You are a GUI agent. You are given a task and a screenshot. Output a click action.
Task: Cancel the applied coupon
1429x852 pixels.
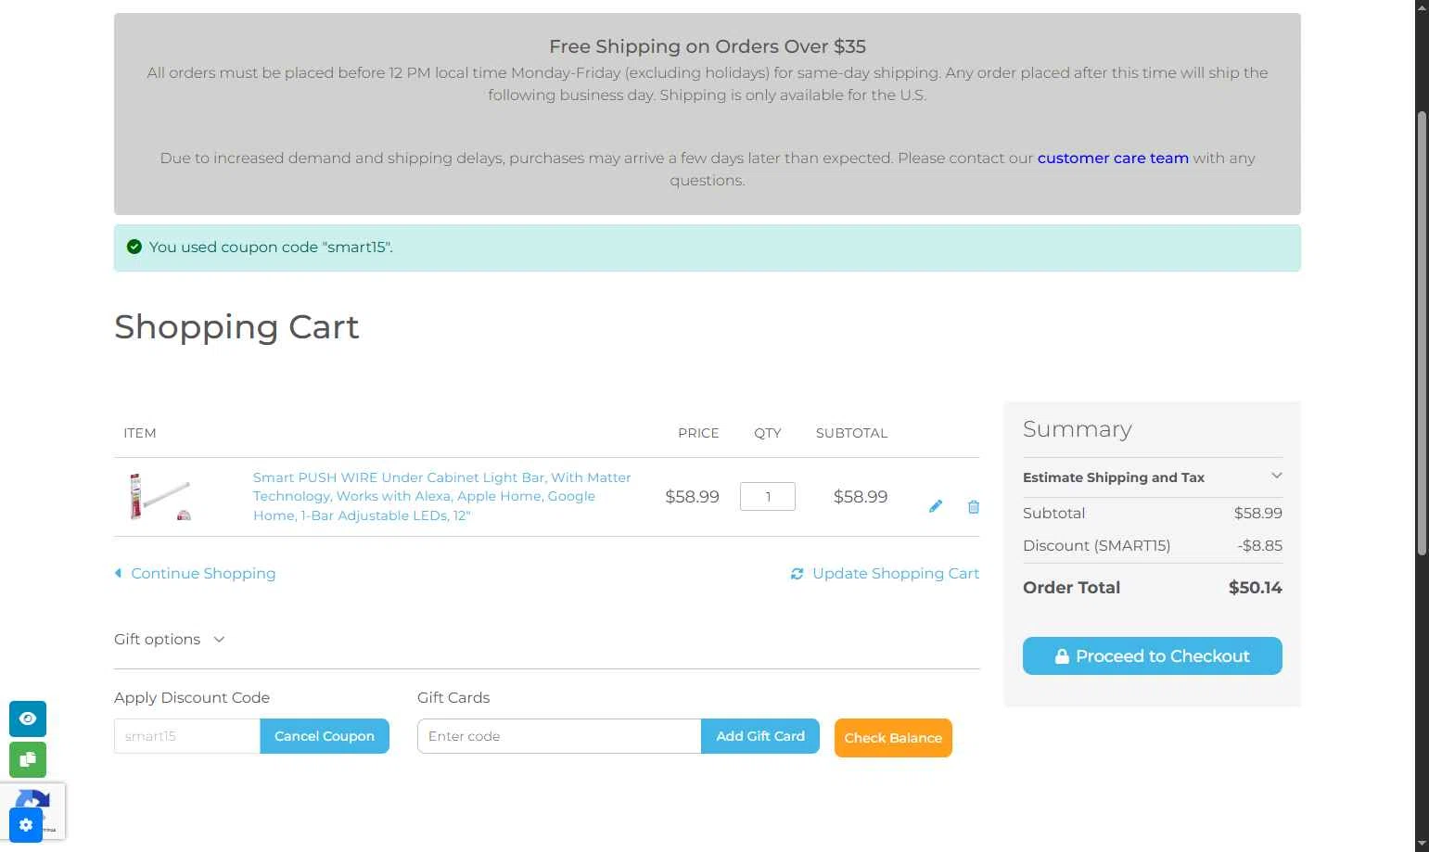coord(325,736)
